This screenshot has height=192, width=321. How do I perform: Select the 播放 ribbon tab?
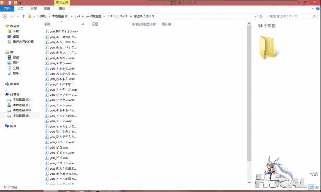(62, 8)
